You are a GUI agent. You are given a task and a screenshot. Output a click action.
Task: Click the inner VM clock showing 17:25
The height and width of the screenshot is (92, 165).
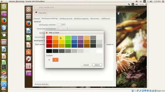pyautogui.click(x=142, y=4)
